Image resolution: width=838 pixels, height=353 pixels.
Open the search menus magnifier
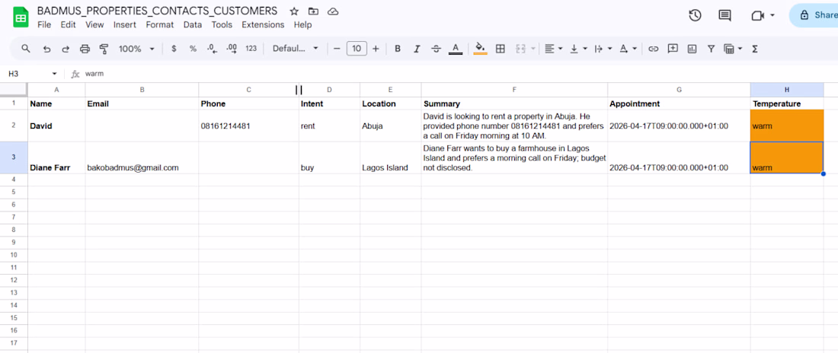tap(26, 49)
